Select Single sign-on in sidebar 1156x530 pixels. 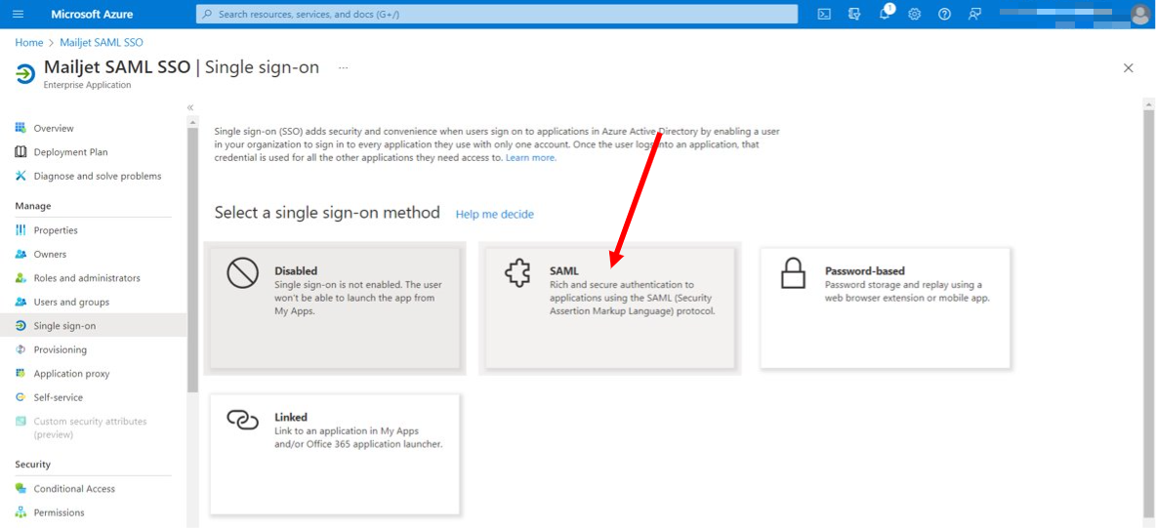(93, 326)
